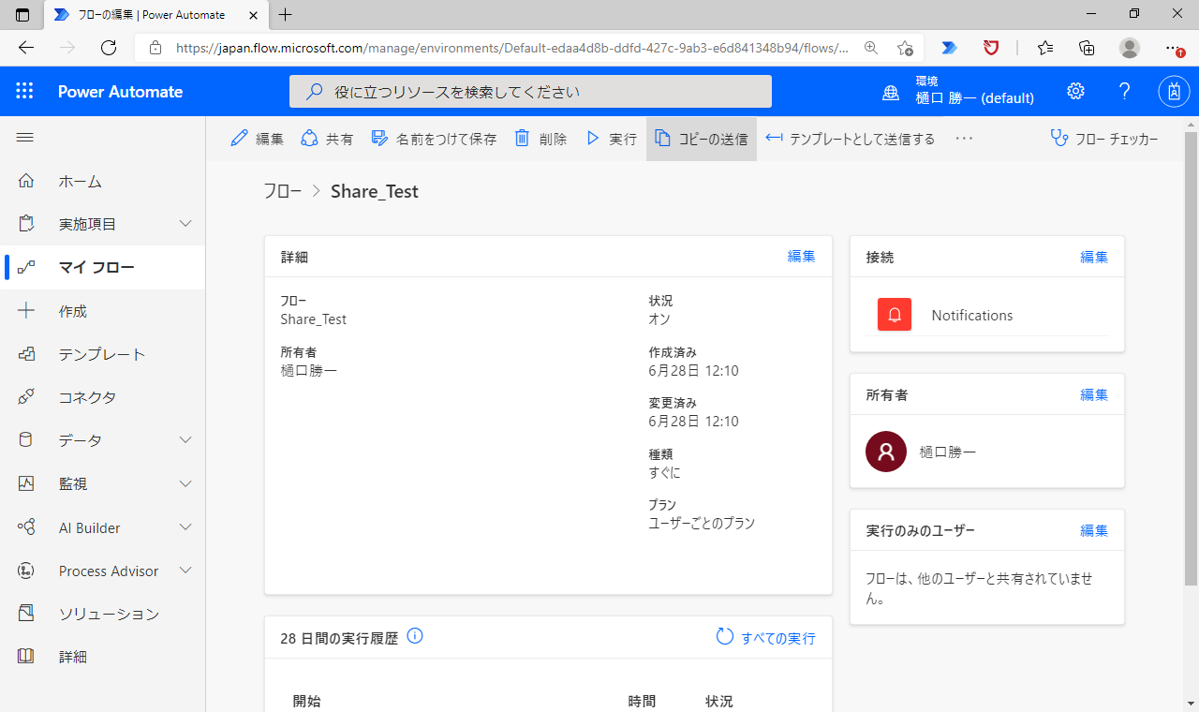Screen dimensions: 1199x712
Task: Open help question mark icon
Action: coord(1125,91)
